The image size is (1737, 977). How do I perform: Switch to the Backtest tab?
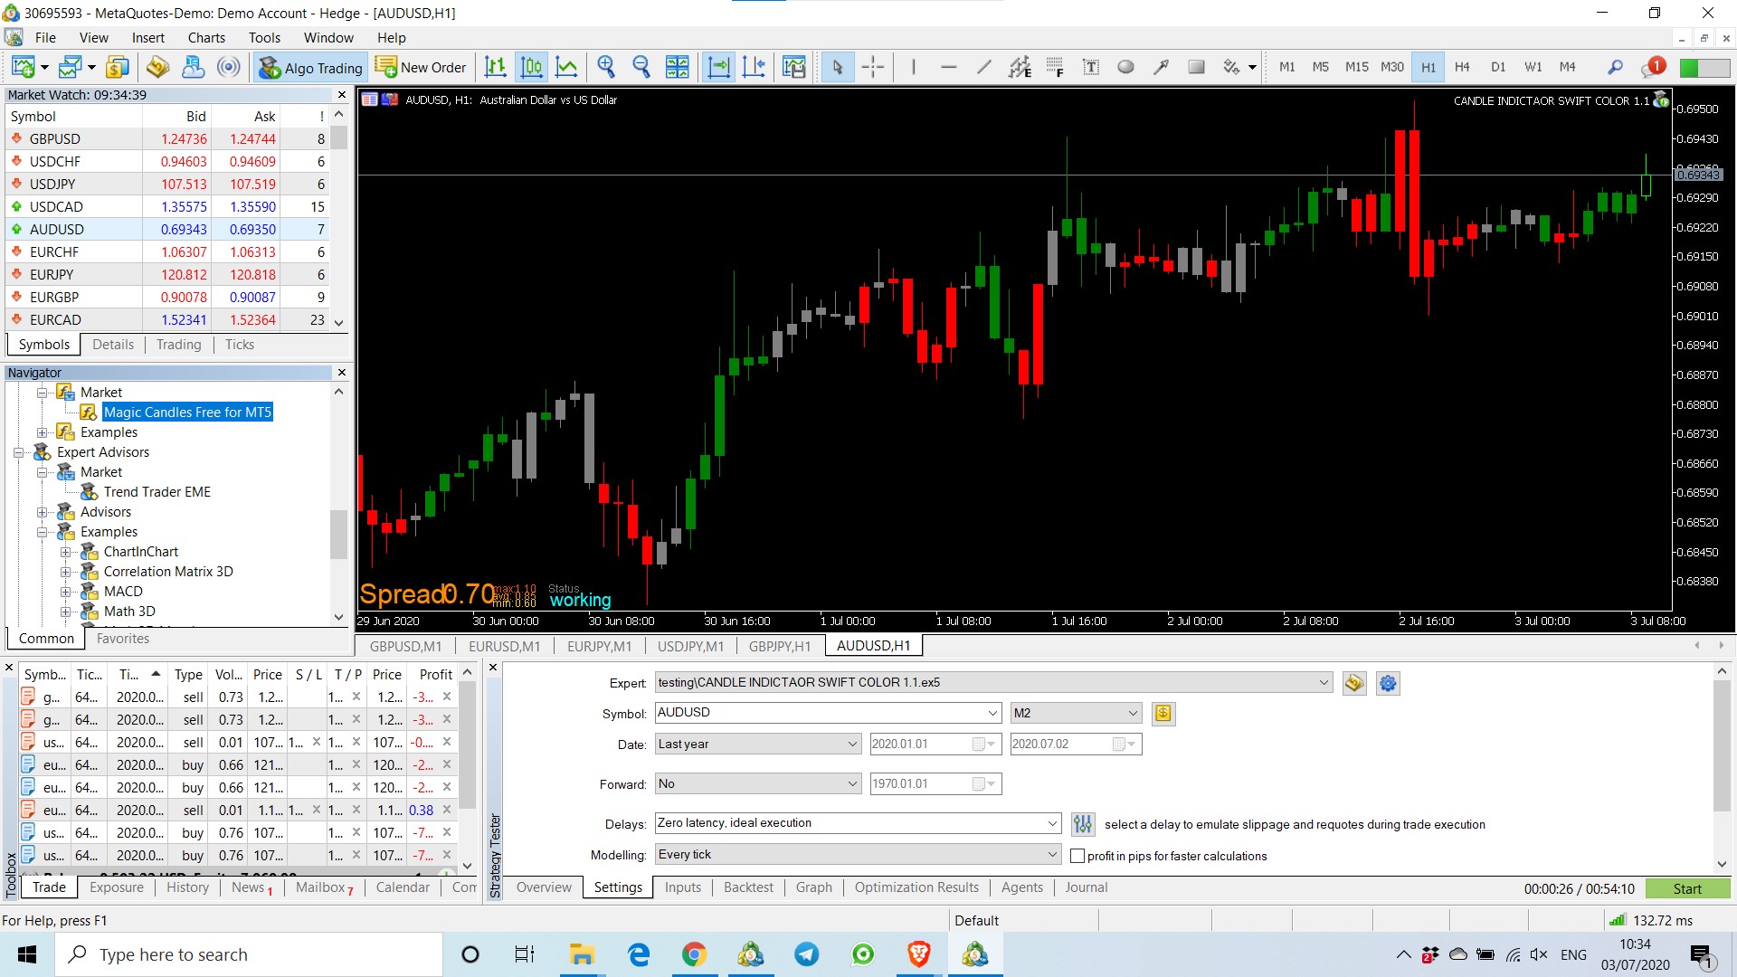[x=748, y=887]
